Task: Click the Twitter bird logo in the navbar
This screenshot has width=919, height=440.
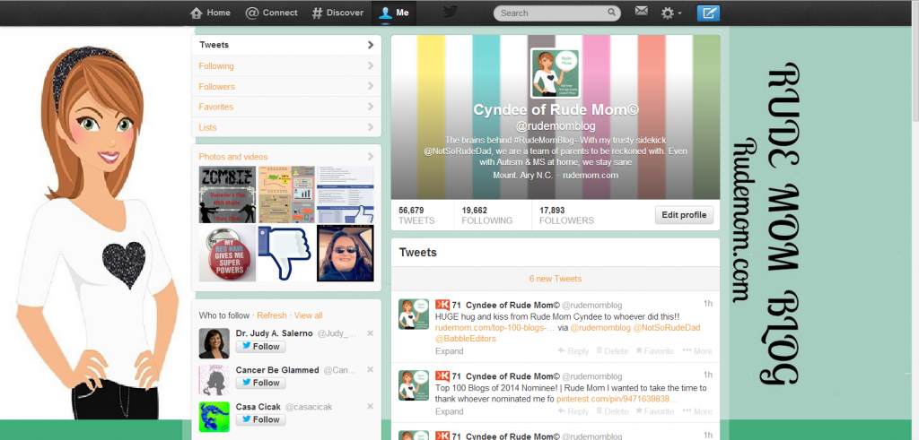Action: point(451,13)
